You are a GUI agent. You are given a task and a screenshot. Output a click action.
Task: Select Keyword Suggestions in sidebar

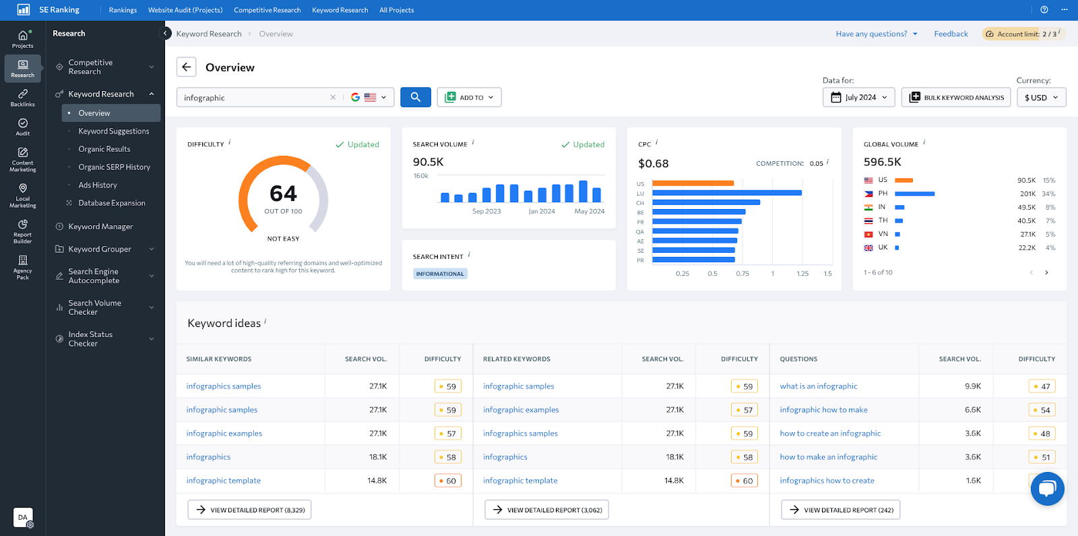pos(114,131)
